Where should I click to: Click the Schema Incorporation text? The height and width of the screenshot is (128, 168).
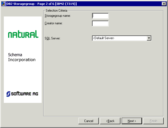click(x=22, y=57)
